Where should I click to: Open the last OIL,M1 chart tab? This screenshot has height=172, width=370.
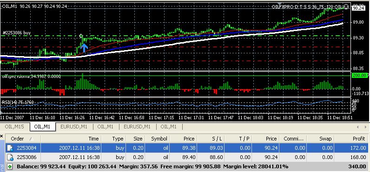click(x=168, y=127)
